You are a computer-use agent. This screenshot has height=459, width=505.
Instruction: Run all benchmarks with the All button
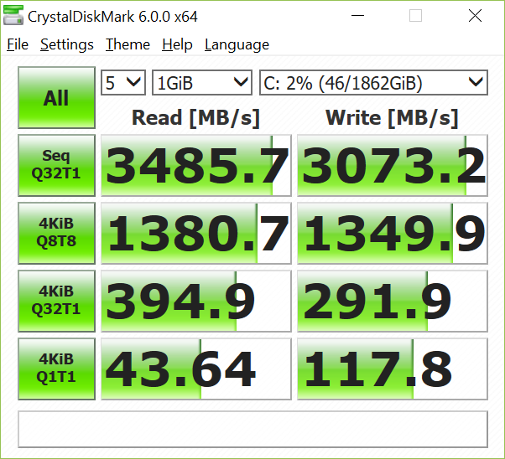coord(57,97)
